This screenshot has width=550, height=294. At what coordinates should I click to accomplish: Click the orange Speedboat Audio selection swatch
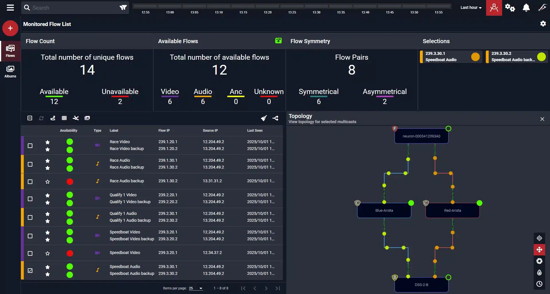(x=475, y=57)
